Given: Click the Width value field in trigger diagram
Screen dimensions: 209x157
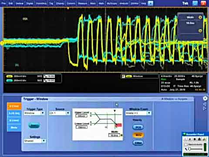Looking at the screenshot, I should [x=114, y=135].
